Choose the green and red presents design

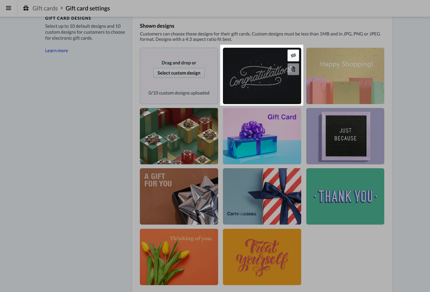pyautogui.click(x=179, y=136)
